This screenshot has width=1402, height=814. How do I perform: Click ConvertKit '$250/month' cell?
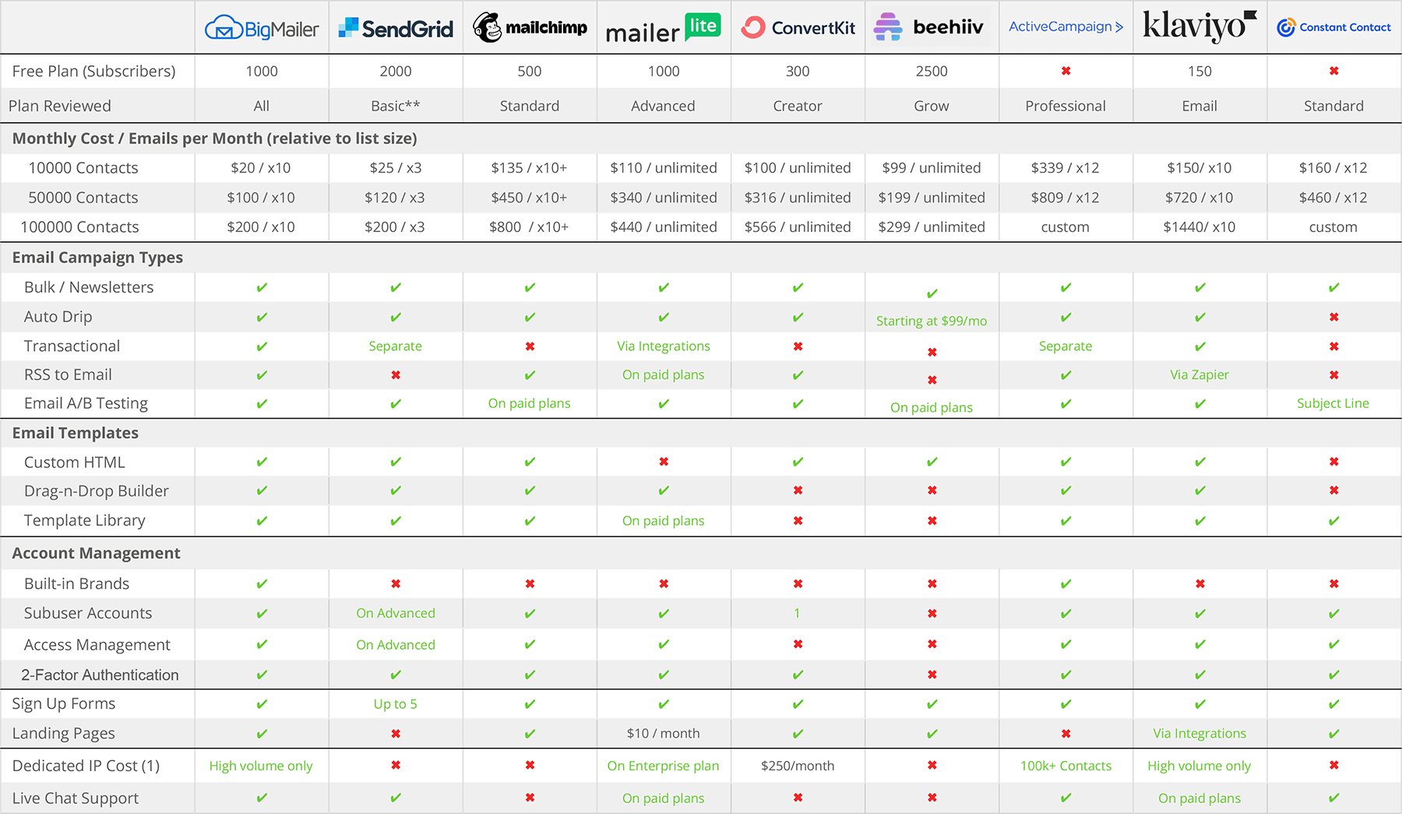pos(798,766)
